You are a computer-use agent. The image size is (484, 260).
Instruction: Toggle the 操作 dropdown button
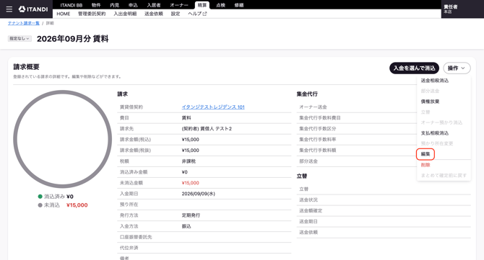coord(457,68)
